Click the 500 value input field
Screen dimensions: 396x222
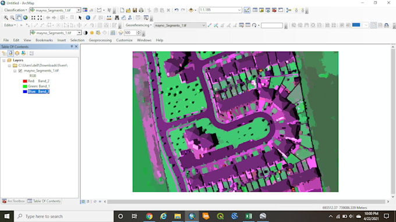pos(130,33)
